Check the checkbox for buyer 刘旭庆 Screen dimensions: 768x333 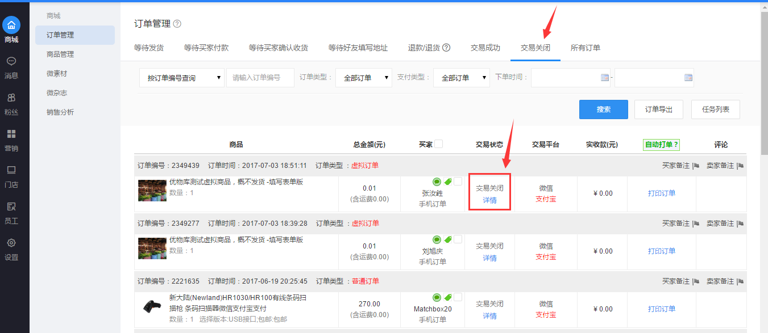coord(458,239)
